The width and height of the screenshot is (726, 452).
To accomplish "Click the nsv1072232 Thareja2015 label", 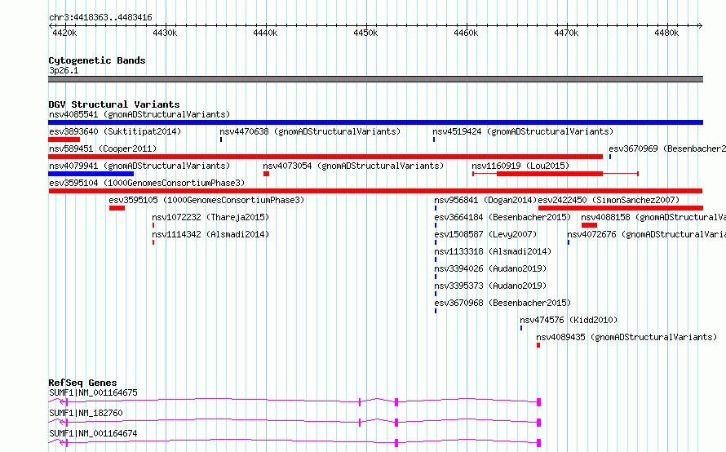I will point(210,217).
